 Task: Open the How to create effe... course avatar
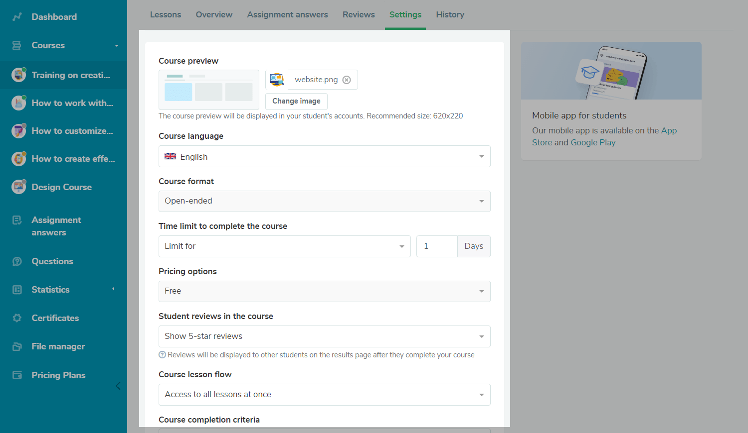pyautogui.click(x=19, y=159)
